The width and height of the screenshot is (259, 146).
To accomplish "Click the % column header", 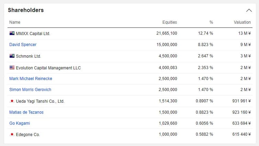I will [x=211, y=22].
